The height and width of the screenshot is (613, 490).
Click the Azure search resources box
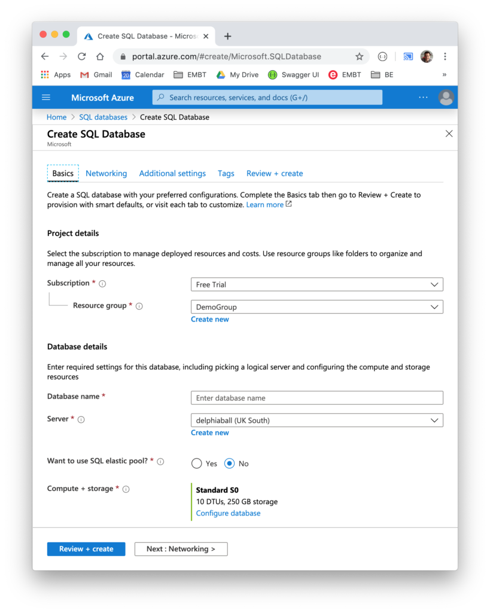[267, 98]
